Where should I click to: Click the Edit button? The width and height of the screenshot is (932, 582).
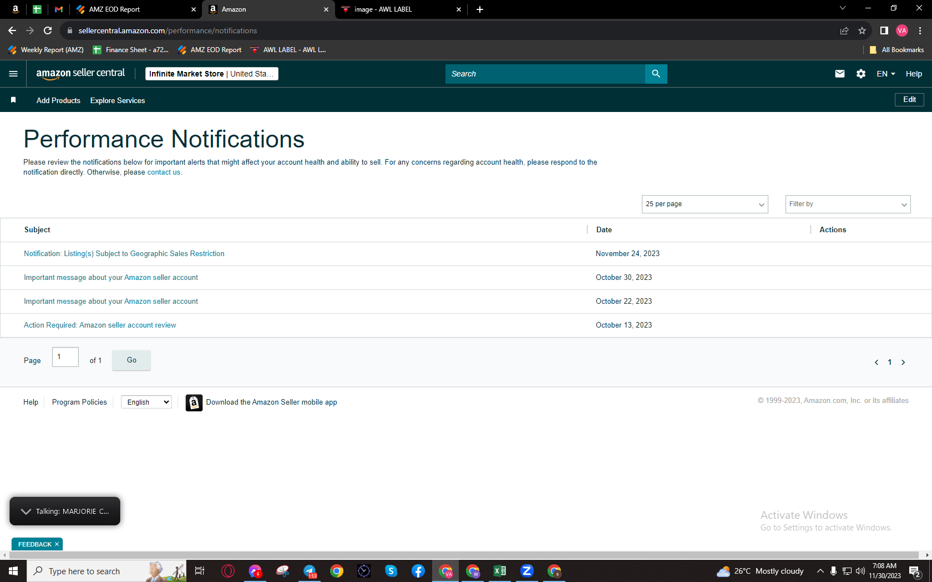coord(909,100)
